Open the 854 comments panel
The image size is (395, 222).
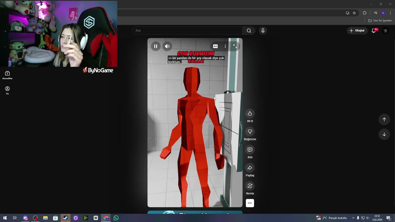pyautogui.click(x=250, y=150)
